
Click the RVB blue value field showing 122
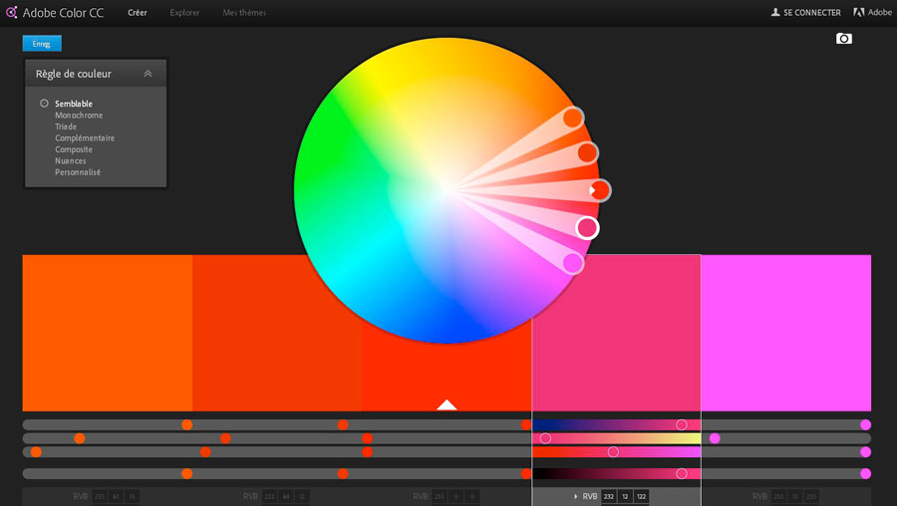[x=641, y=496]
